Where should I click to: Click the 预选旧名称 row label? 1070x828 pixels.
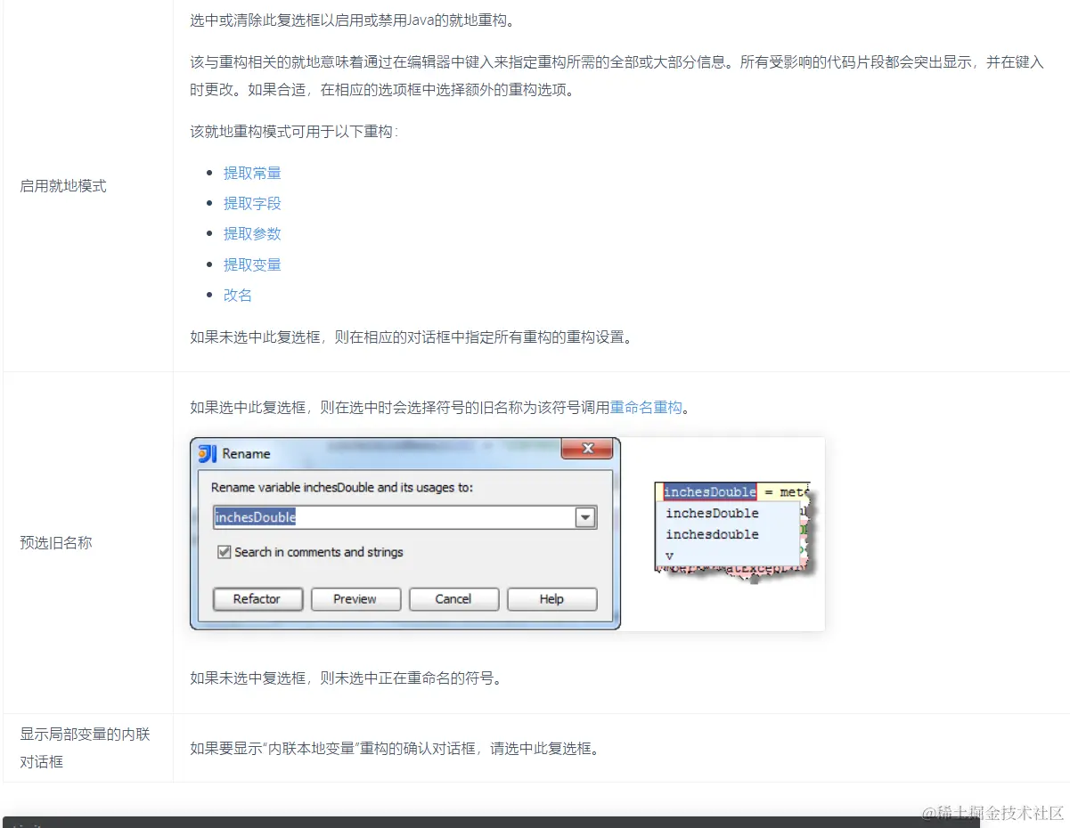point(56,542)
